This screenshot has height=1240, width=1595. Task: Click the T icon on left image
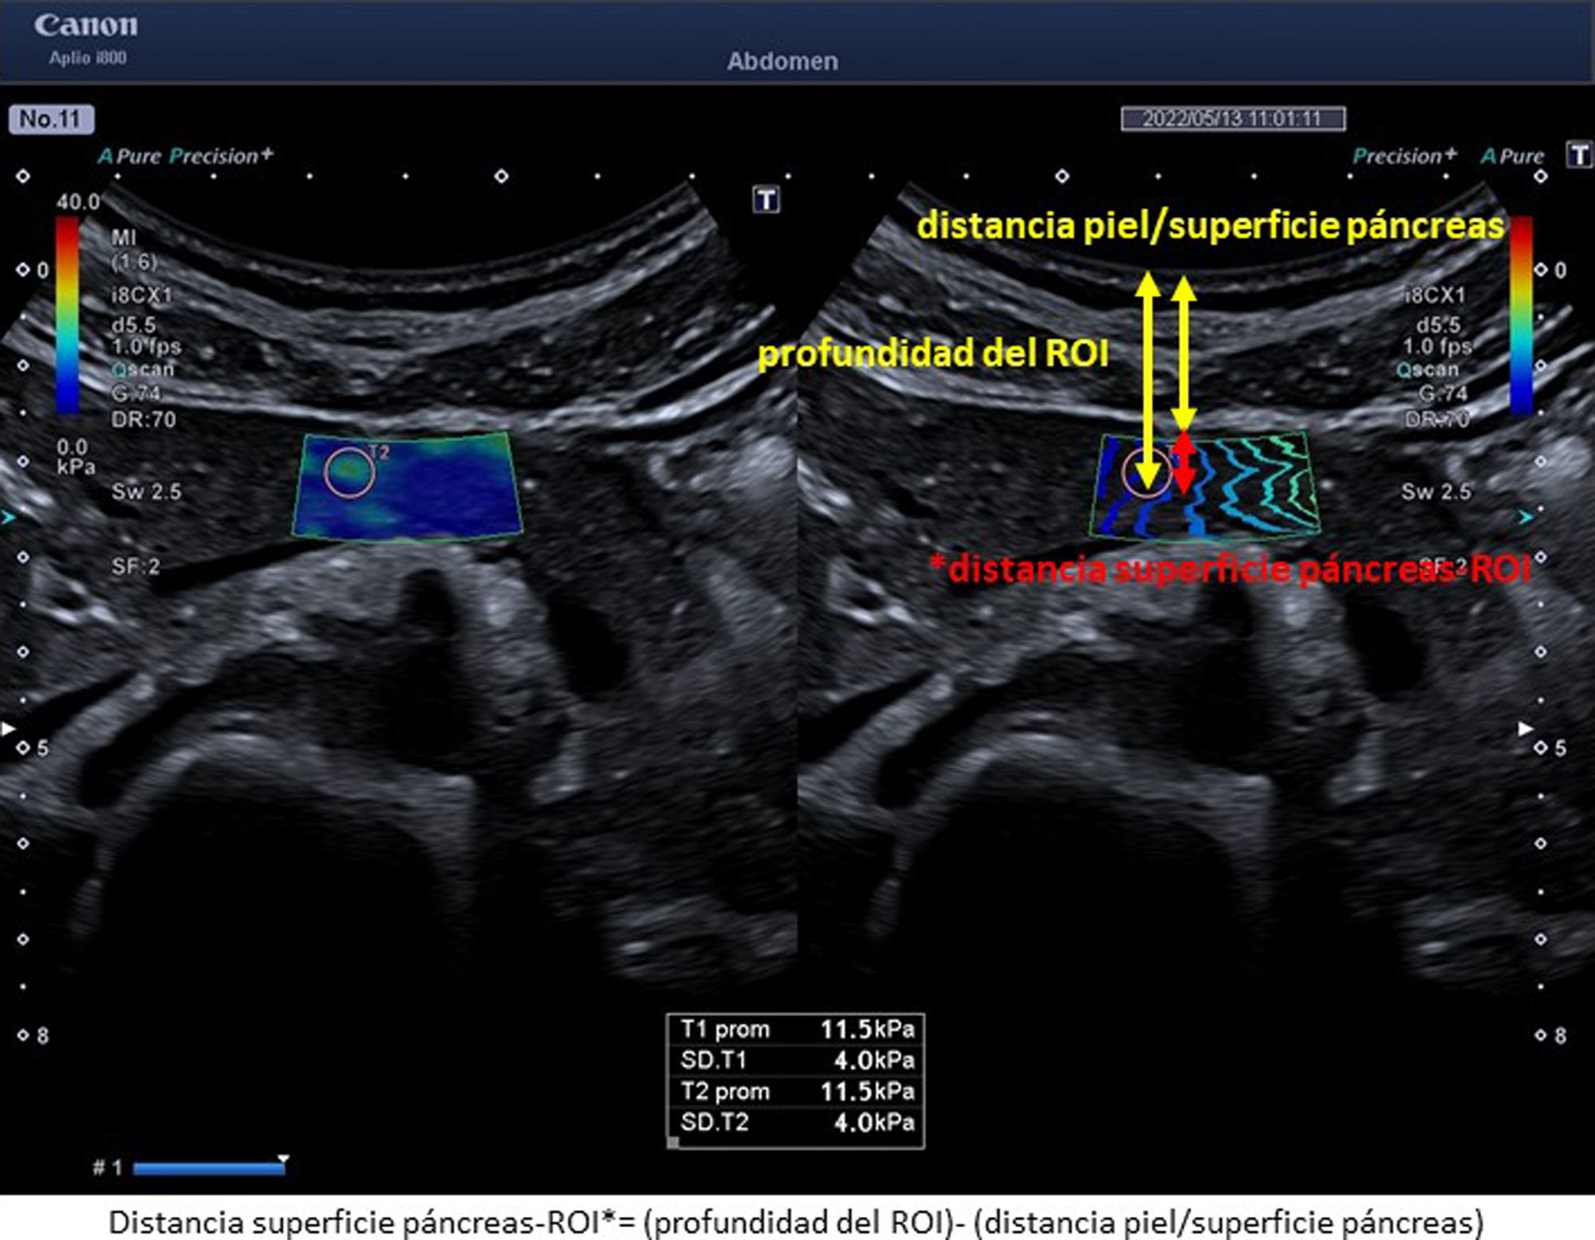pos(766,199)
